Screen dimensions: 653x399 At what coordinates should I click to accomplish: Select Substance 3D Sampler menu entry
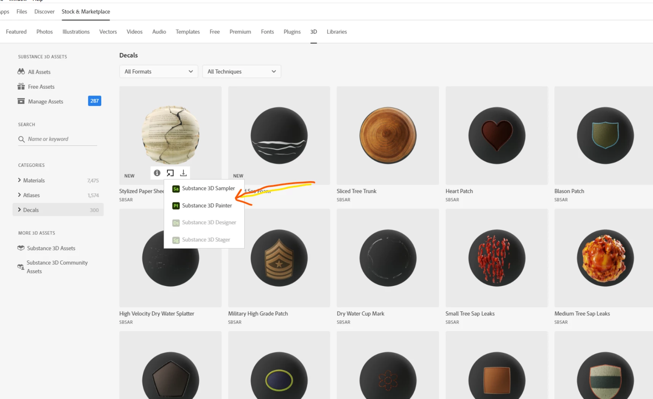tap(204, 188)
